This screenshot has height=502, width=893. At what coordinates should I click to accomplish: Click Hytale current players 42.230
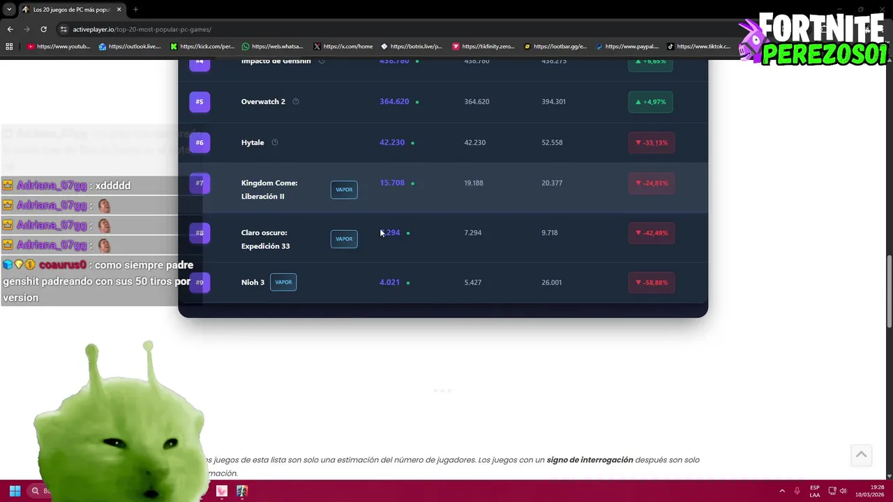coord(392,142)
